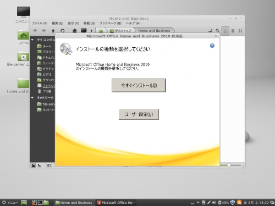
Task: Open the ファイル(F) menu
Action: click(x=40, y=23)
